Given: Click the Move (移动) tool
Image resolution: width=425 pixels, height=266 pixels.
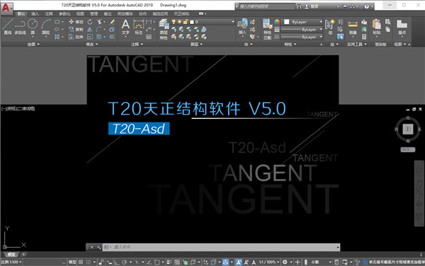Looking at the screenshot, I should pyautogui.click(x=76, y=22).
